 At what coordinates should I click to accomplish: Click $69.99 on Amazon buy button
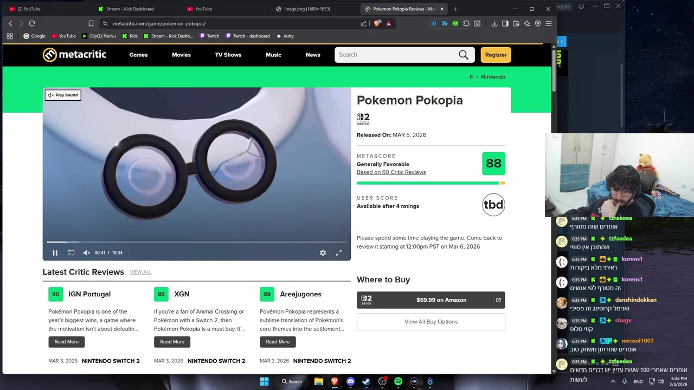[431, 300]
